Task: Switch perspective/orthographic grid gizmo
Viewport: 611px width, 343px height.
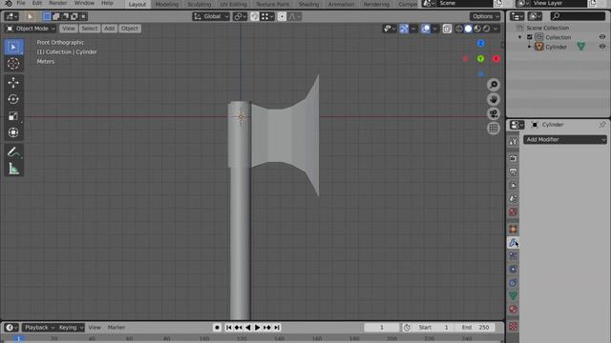Action: coord(494,128)
